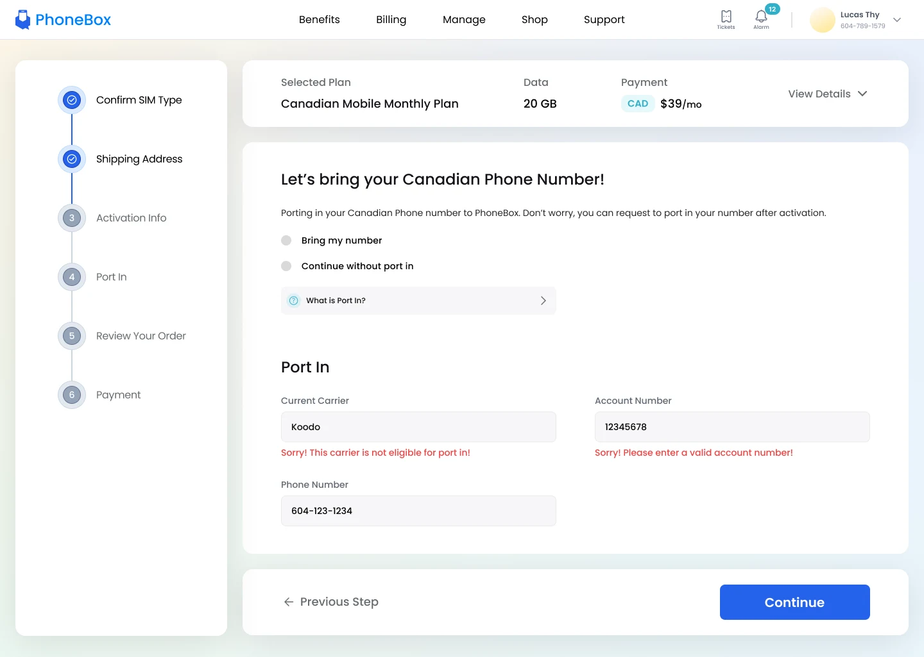
Task: Click the 20 GB data value
Action: click(x=540, y=104)
